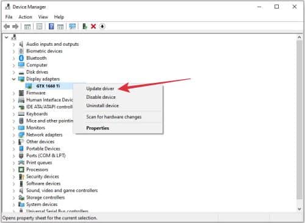Select the System devices label
Screen dimensions: 305x223
(x=41, y=205)
